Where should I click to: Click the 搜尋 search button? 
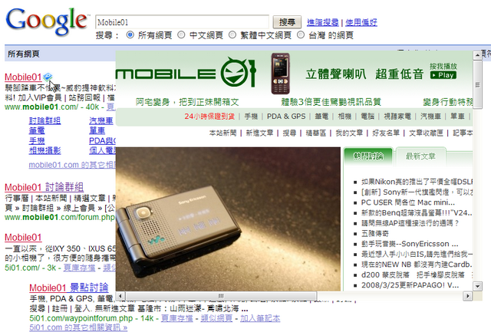pos(287,22)
